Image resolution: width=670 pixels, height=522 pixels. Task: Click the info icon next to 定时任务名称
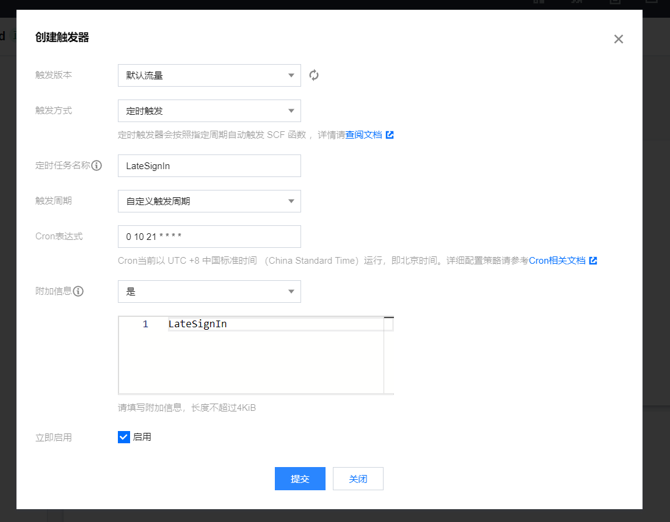coord(96,165)
